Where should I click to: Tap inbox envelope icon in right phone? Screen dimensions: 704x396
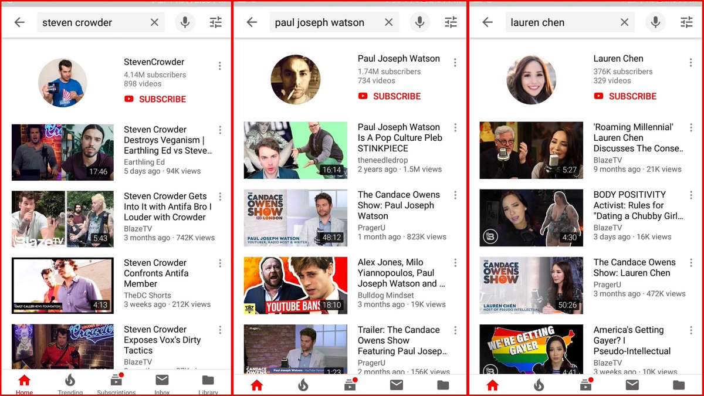(x=632, y=385)
